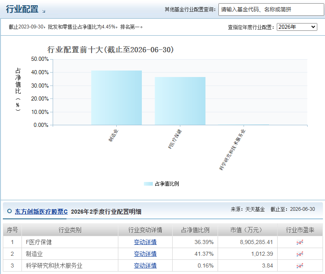Click the 序号 column header

point(12,230)
